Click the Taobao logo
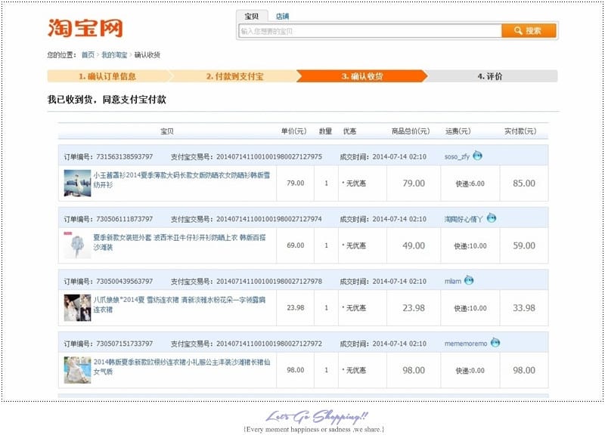This screenshot has width=605, height=441. [x=85, y=28]
